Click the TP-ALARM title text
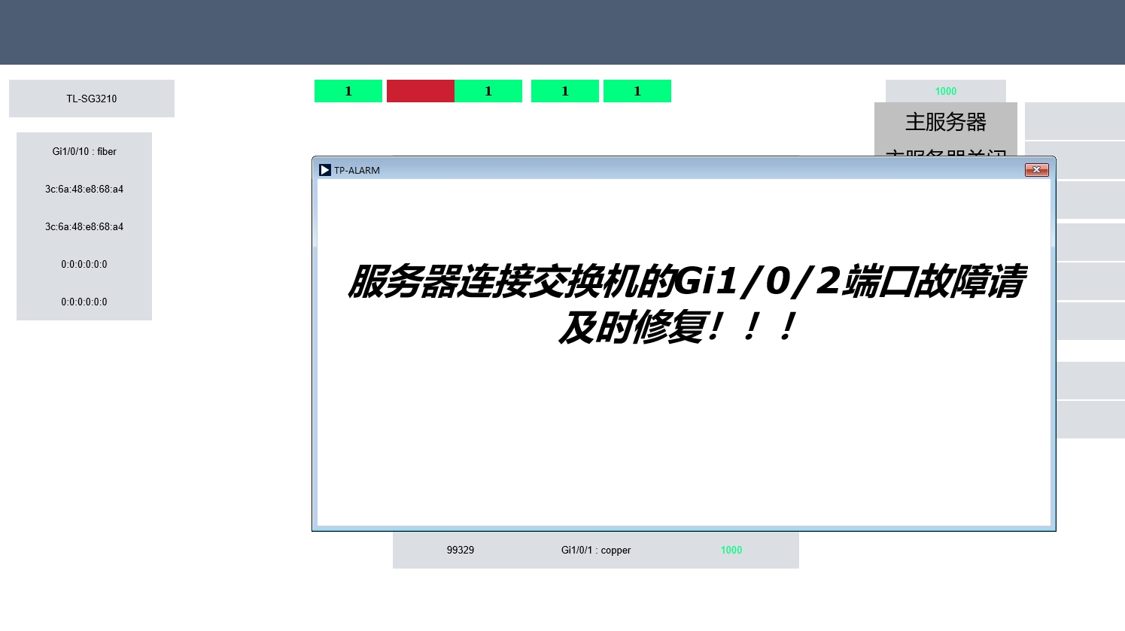 [357, 170]
